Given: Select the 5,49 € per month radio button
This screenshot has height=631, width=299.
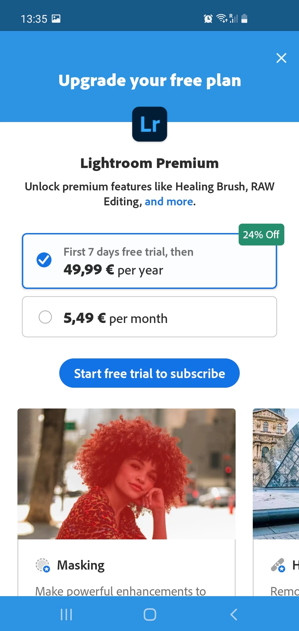Looking at the screenshot, I should tap(45, 317).
